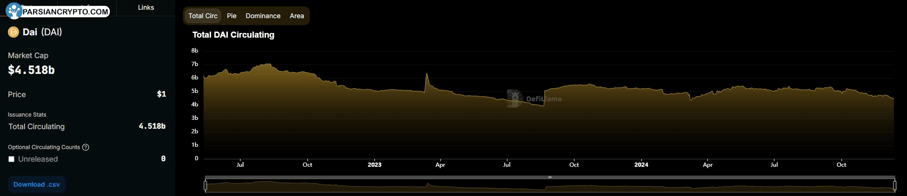
Task: Click the ParsianCrypto logo icon
Action: 13,11
